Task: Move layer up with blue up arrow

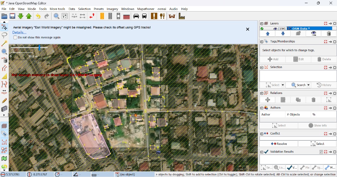Action: 268,33
